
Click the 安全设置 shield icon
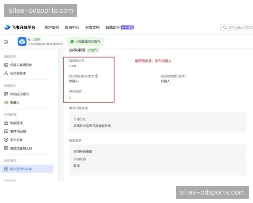click(x=6, y=140)
